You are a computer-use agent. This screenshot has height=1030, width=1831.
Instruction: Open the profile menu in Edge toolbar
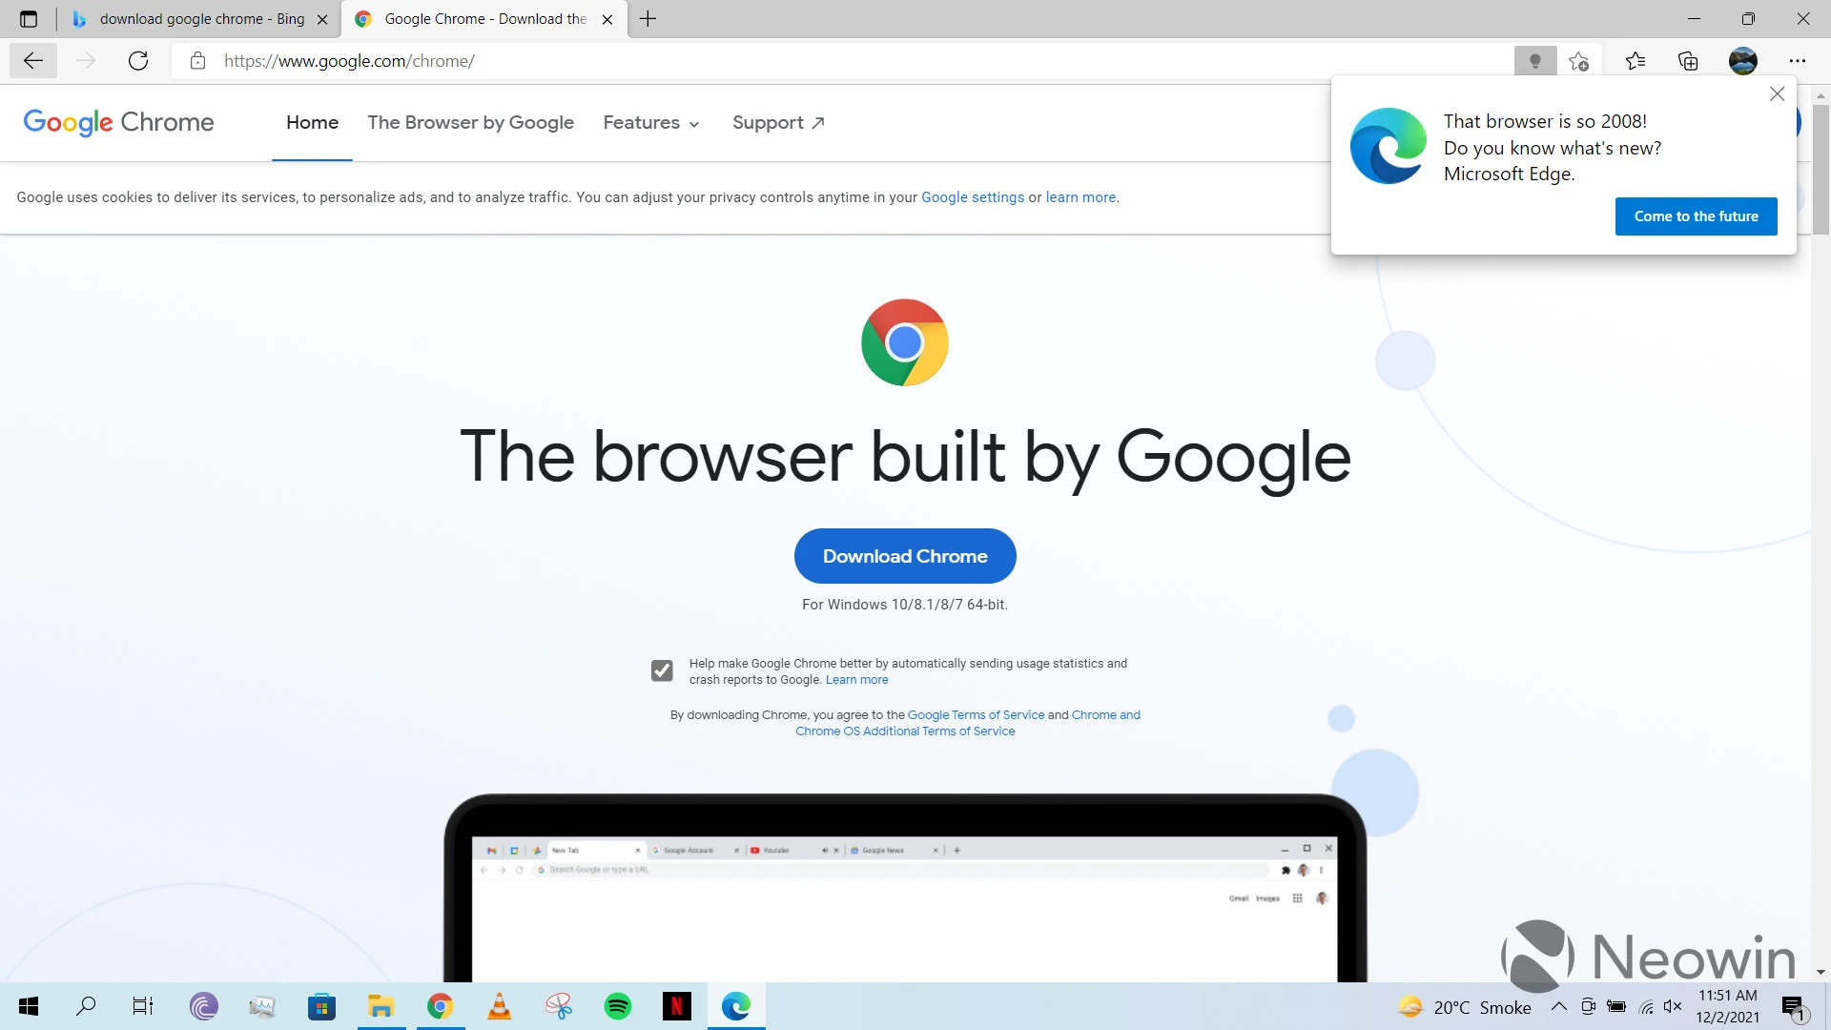[1745, 59]
